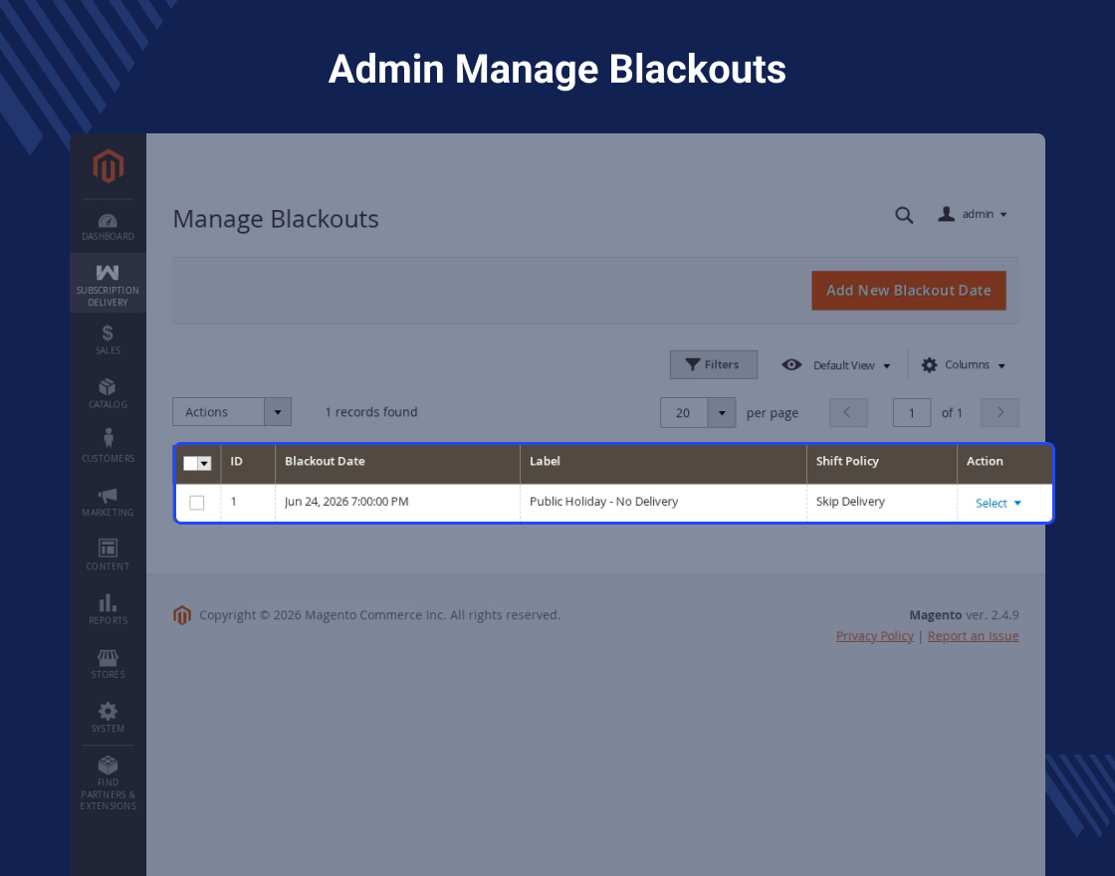Open the Filters button

[x=713, y=364]
